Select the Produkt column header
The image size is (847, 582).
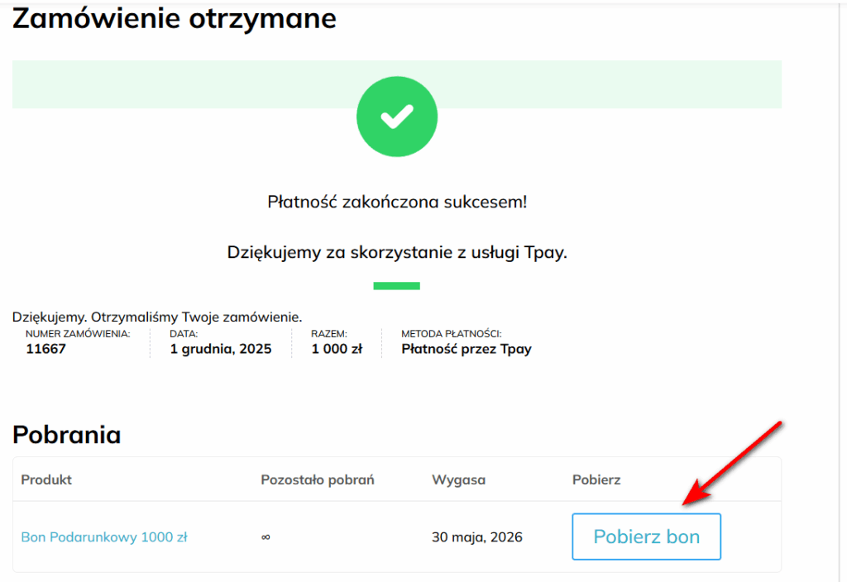click(x=46, y=479)
